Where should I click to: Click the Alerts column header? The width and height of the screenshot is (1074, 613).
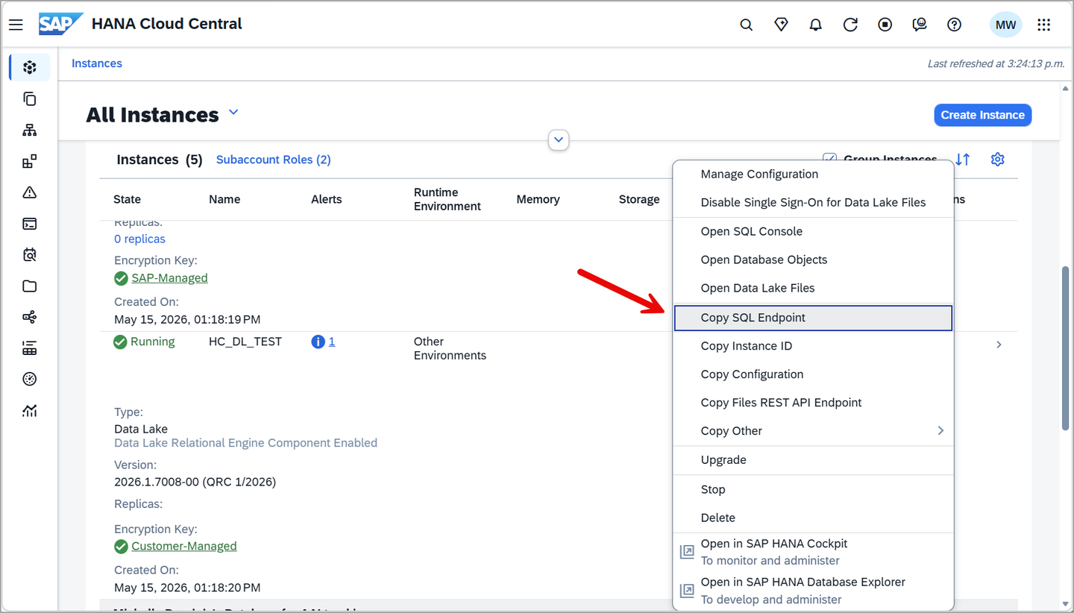click(327, 199)
